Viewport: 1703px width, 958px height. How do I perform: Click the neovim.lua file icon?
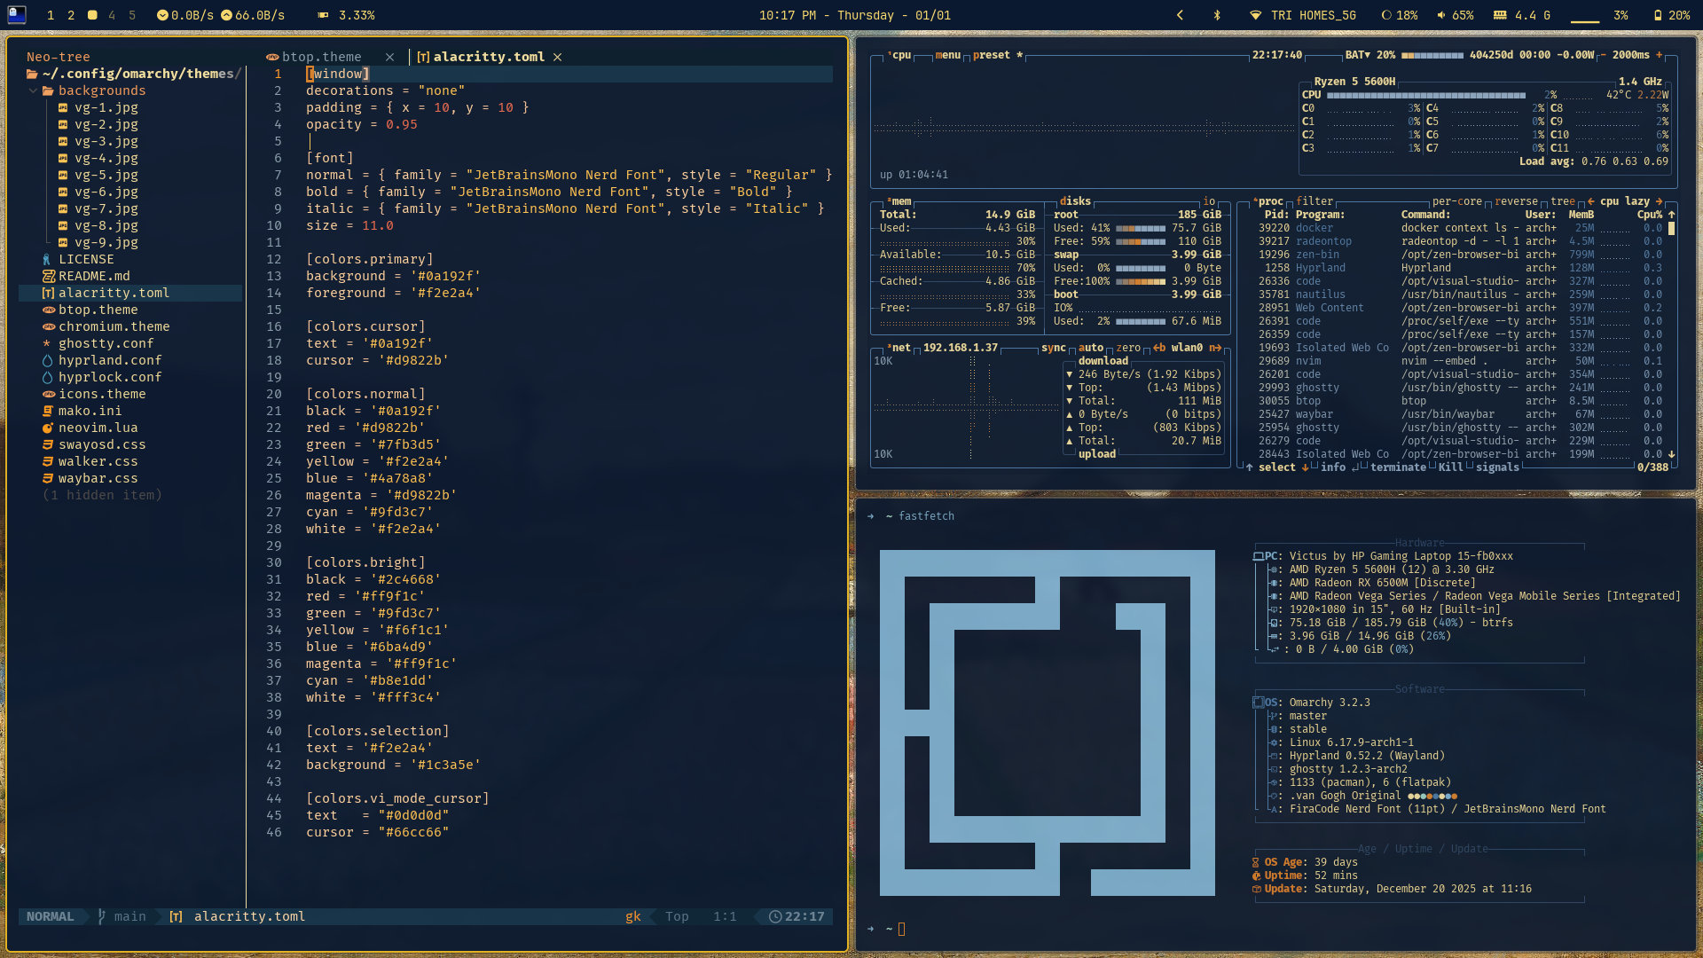click(x=48, y=428)
